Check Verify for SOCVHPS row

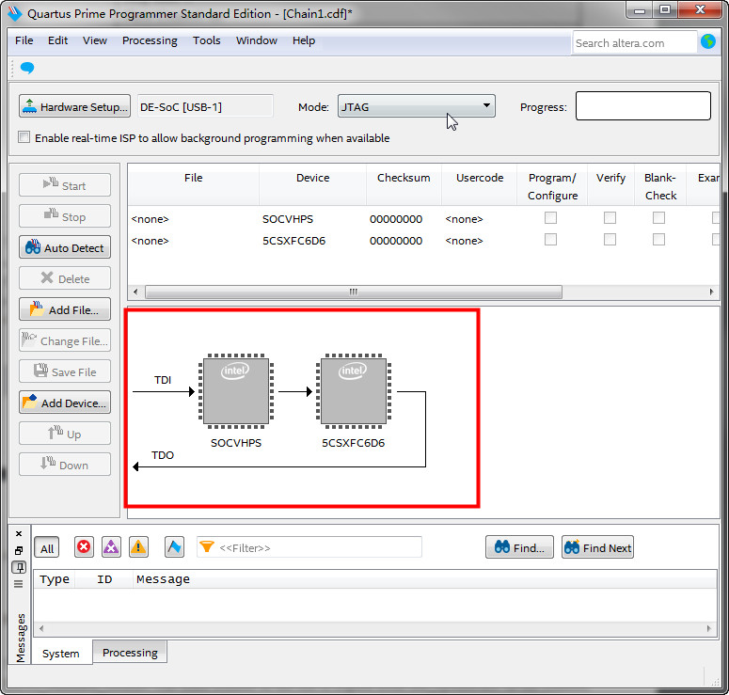click(x=610, y=217)
